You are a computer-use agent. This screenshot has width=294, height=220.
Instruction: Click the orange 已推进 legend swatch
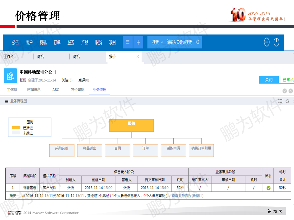point(16,128)
